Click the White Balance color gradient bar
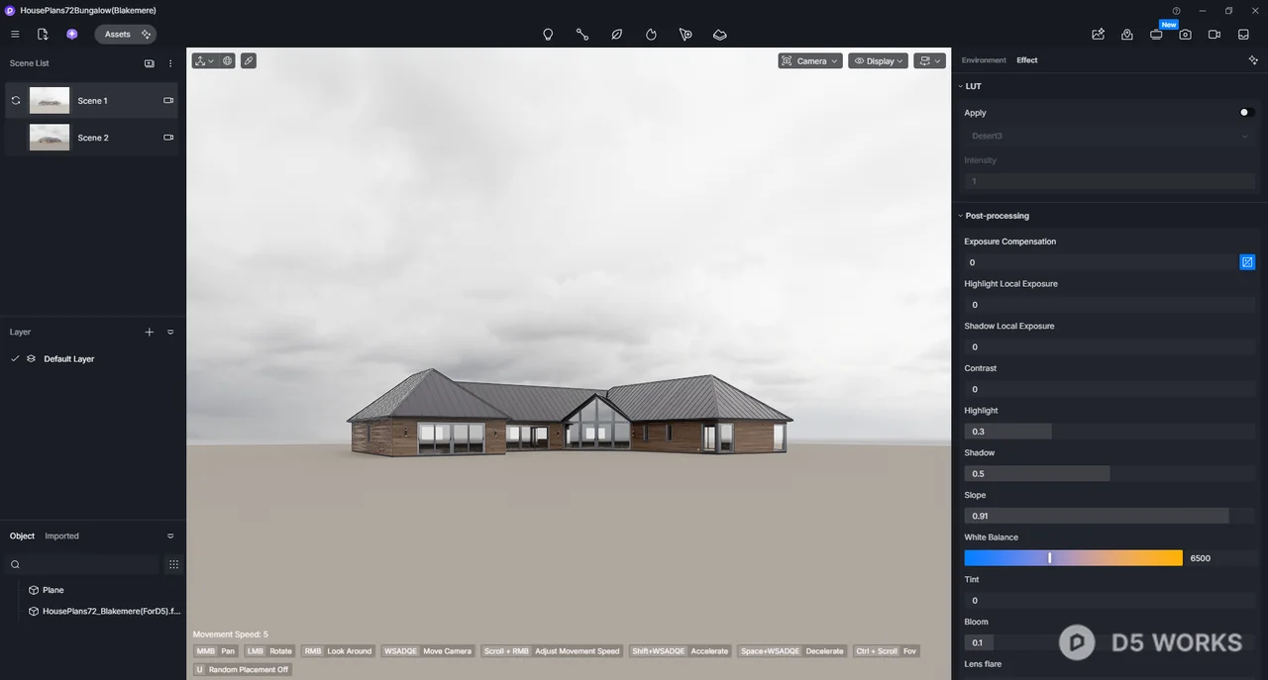This screenshot has height=680, width=1268. click(1074, 558)
